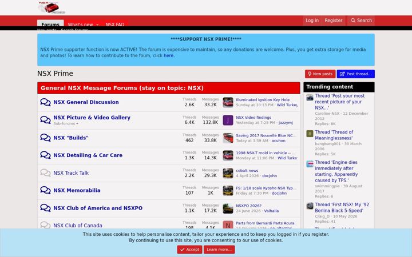Accept the cookie notice
The image size is (412, 257).
(189, 250)
